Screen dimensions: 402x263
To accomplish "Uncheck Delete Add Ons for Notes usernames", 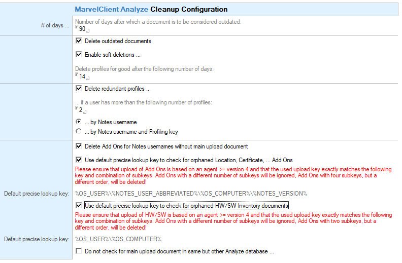I will coord(79,146).
